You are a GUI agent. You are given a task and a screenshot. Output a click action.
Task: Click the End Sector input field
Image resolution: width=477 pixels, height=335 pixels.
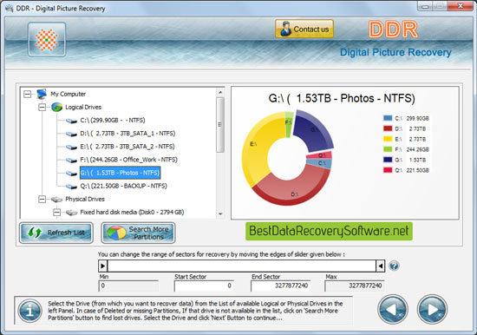(x=280, y=286)
